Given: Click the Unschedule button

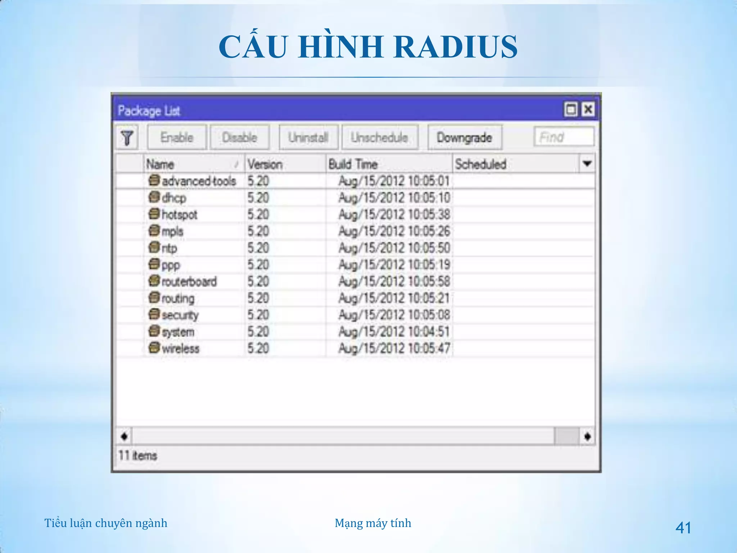Looking at the screenshot, I should [380, 137].
